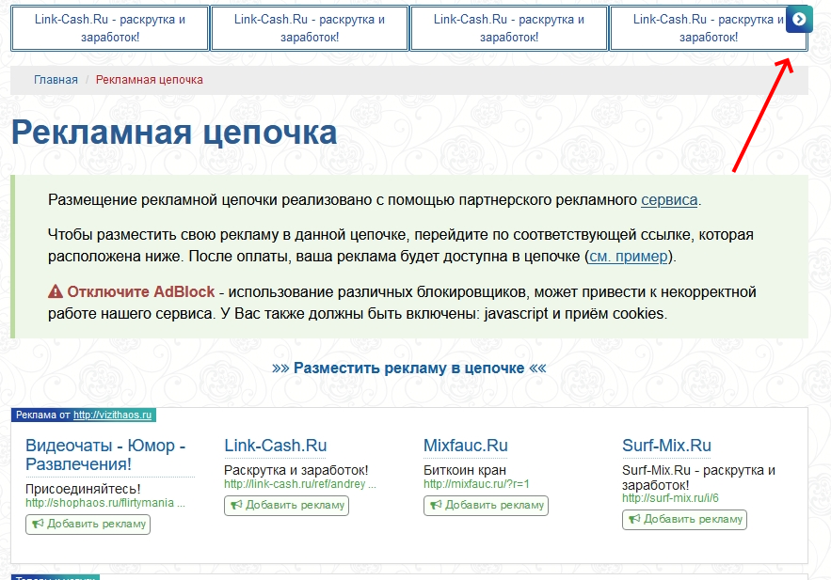Click Добавить рекламу under the Link-Cash.Ru ad
The width and height of the screenshot is (831, 580).
tap(287, 506)
